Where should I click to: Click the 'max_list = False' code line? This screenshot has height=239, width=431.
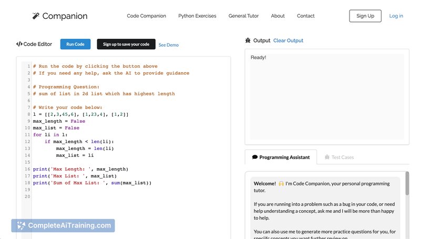point(56,128)
